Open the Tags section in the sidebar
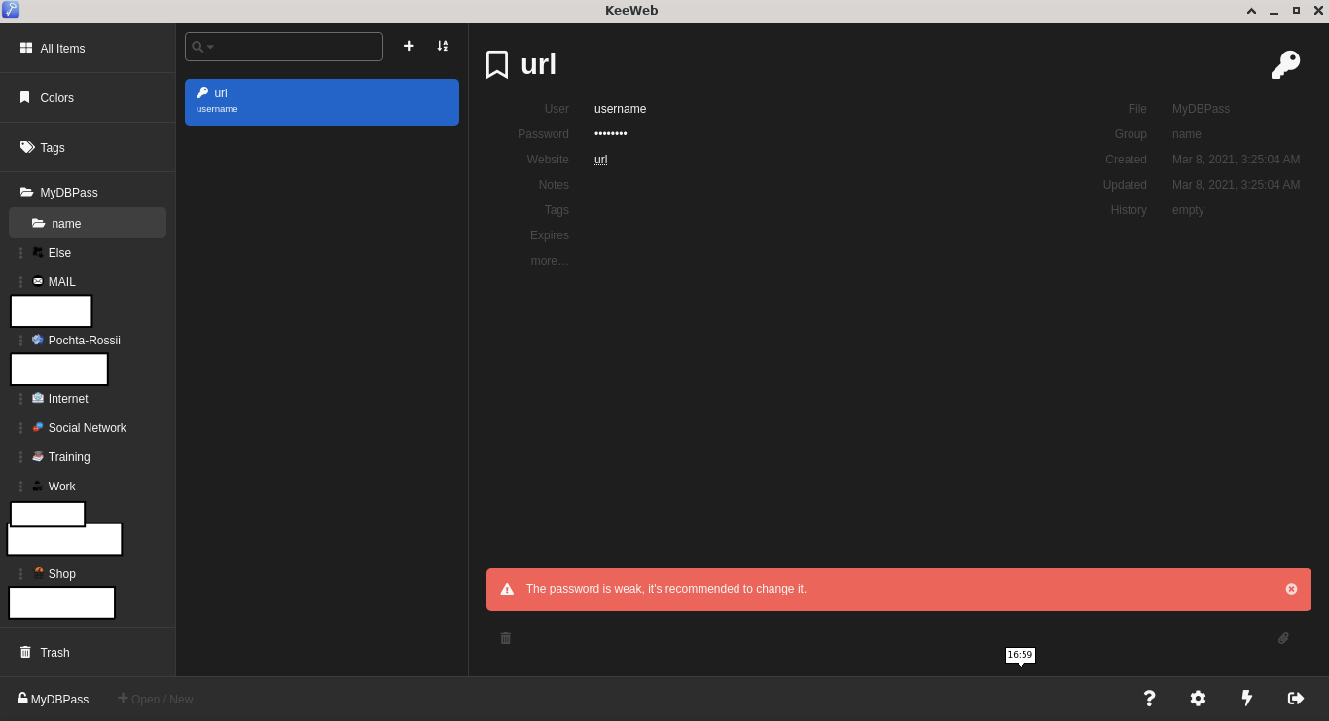The width and height of the screenshot is (1329, 721). (53, 148)
